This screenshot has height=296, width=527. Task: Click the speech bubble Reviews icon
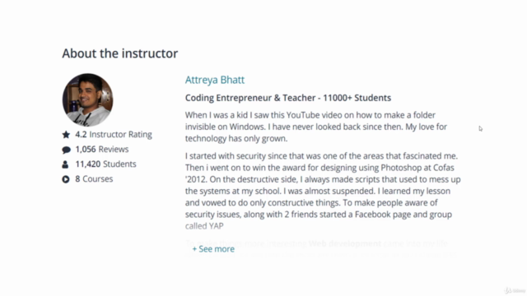point(66,150)
